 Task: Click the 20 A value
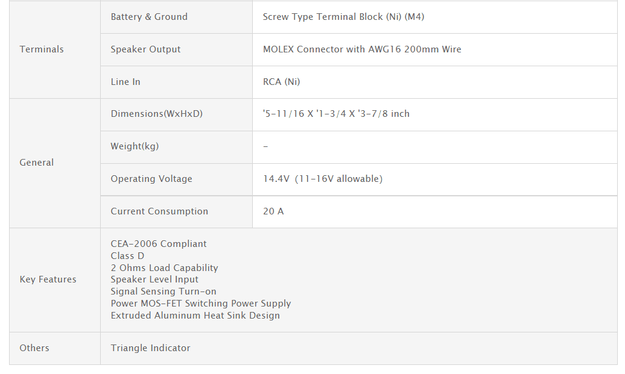[x=273, y=211]
